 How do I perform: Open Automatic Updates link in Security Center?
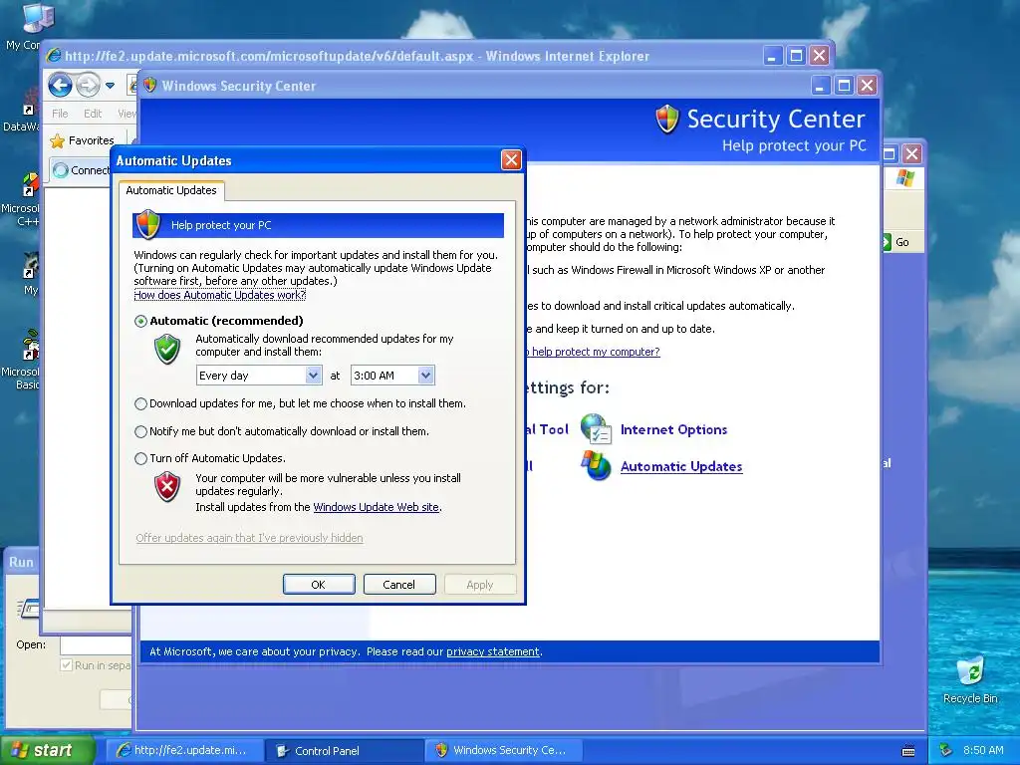681,466
